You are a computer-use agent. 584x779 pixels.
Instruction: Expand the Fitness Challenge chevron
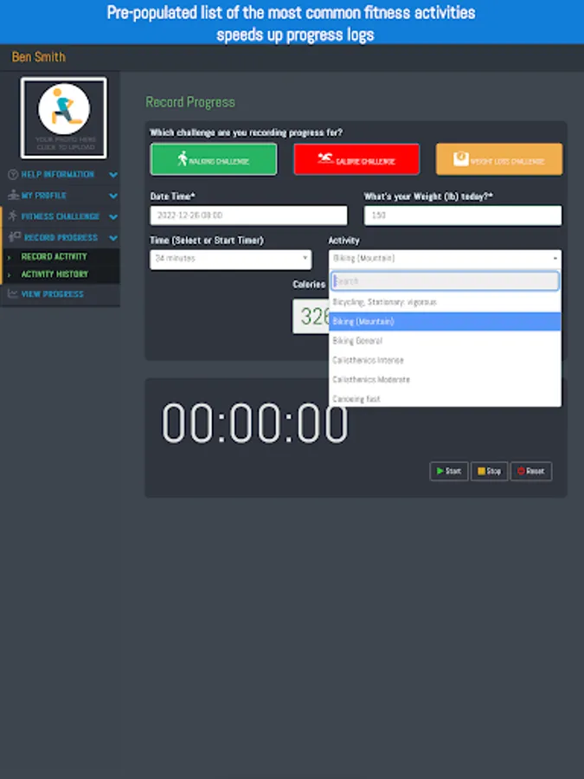[x=113, y=216]
